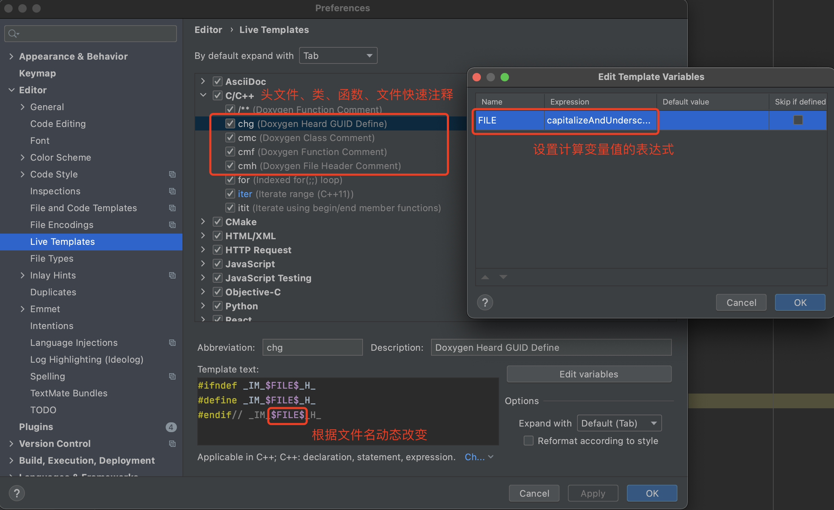Image resolution: width=834 pixels, height=510 pixels.
Task: Click the project-level icon beside Version Control
Action: click(172, 444)
